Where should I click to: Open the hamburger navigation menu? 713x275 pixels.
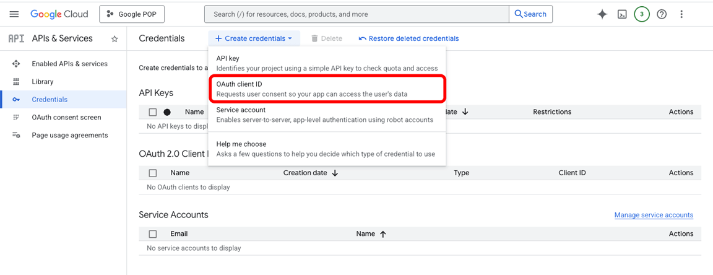coord(14,14)
